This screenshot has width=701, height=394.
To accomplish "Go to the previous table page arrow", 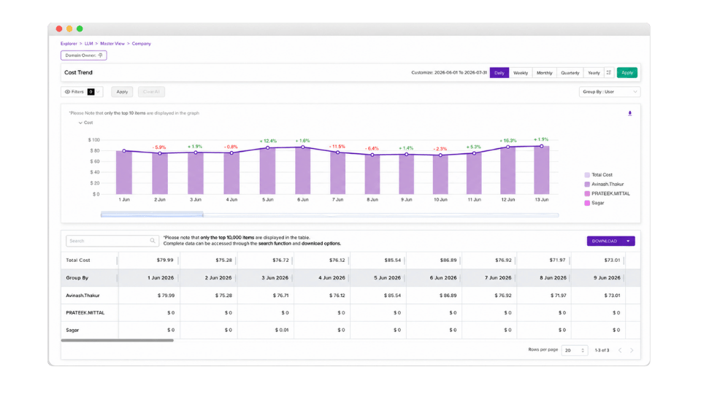I will 620,350.
